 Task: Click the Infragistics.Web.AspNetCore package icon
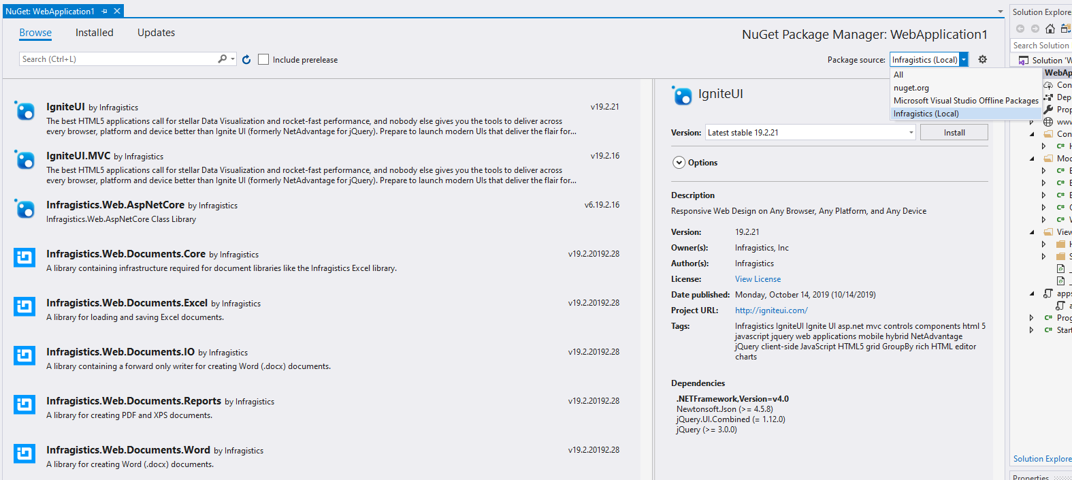25,210
